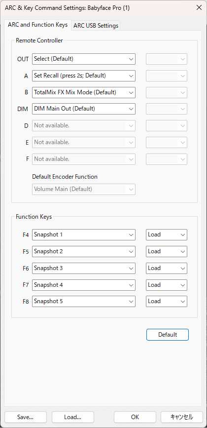Click the Default button
This screenshot has height=428, width=207.
point(168,335)
